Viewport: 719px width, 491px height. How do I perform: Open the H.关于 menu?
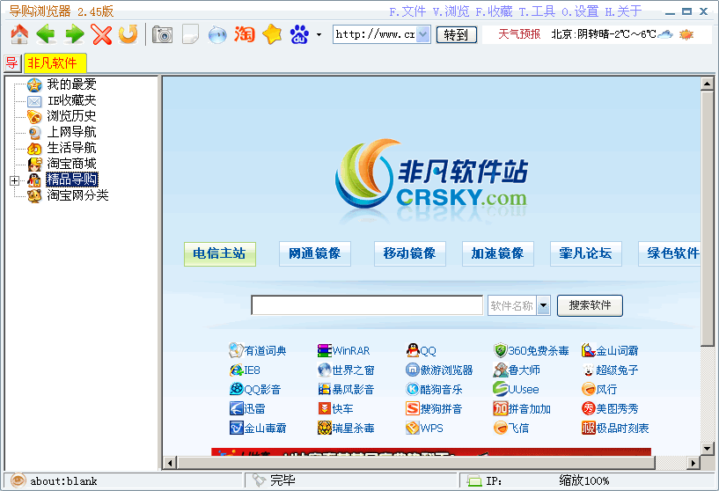point(623,11)
